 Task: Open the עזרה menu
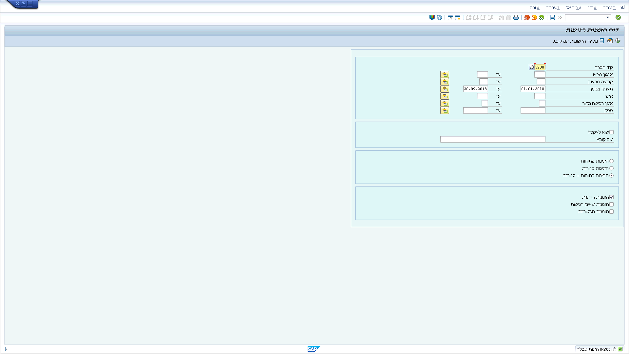click(x=534, y=8)
